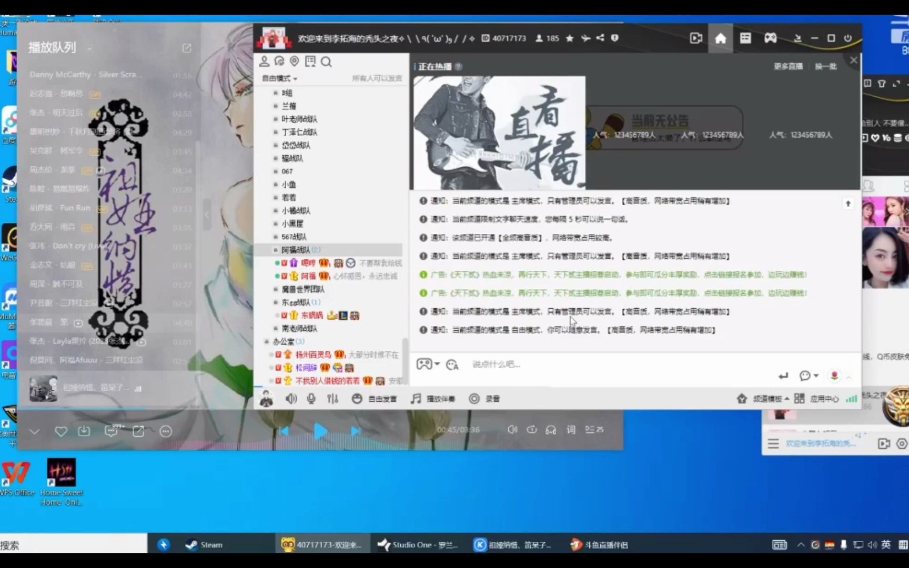
Task: Select Danny McCarthy - Silver Scra... in queue
Action: pos(110,75)
